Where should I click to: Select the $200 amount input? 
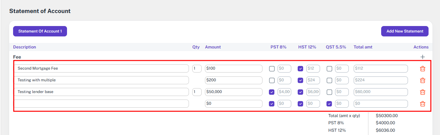(x=234, y=80)
